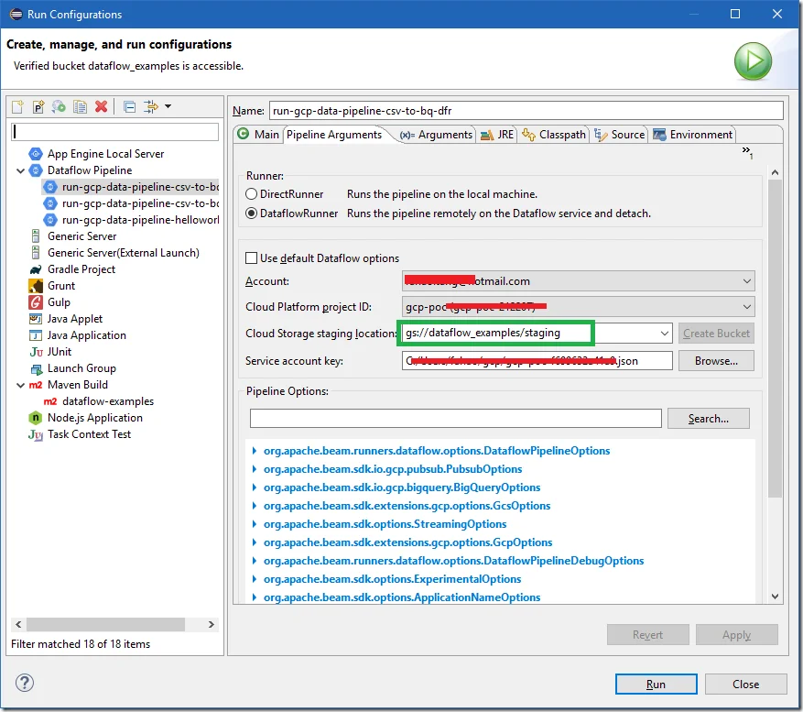Open Cloud Storage staging location dropdown
This screenshot has height=712, width=803.
pos(664,334)
